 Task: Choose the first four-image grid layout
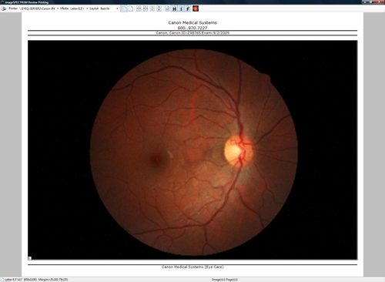coord(139,8)
